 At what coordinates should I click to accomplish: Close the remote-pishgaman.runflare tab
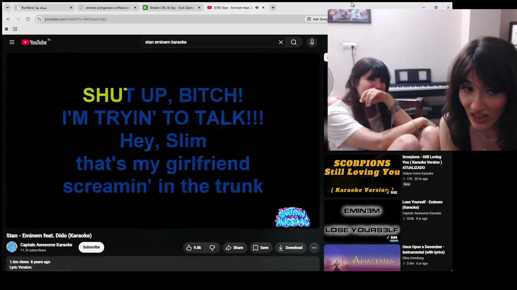click(x=135, y=7)
